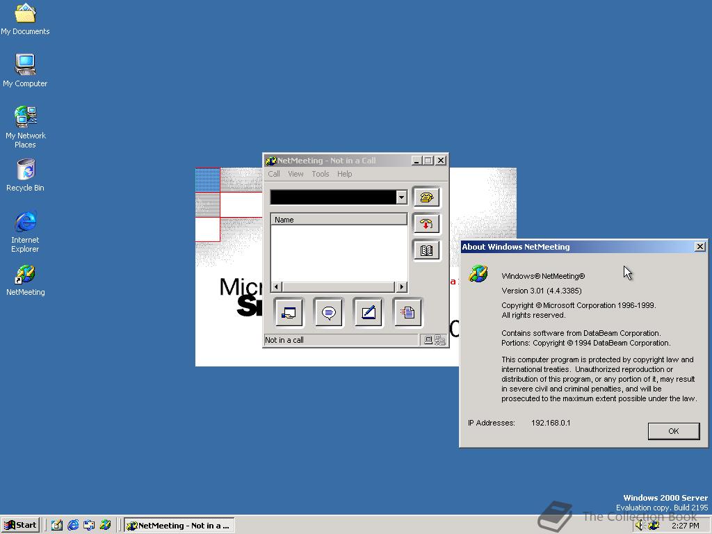Click the black address entry field
This screenshot has width=712, height=534.
(x=333, y=197)
